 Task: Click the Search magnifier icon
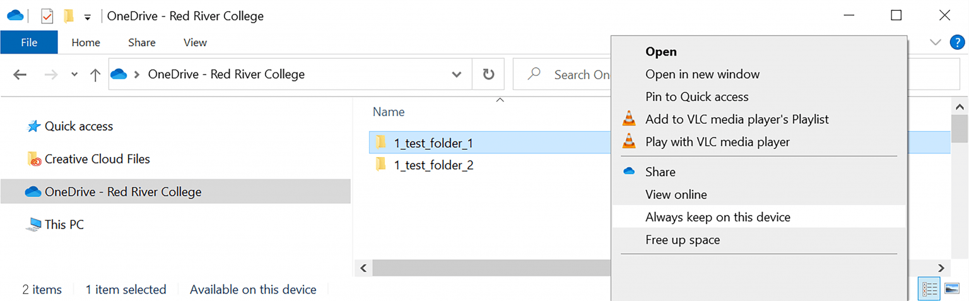[534, 74]
